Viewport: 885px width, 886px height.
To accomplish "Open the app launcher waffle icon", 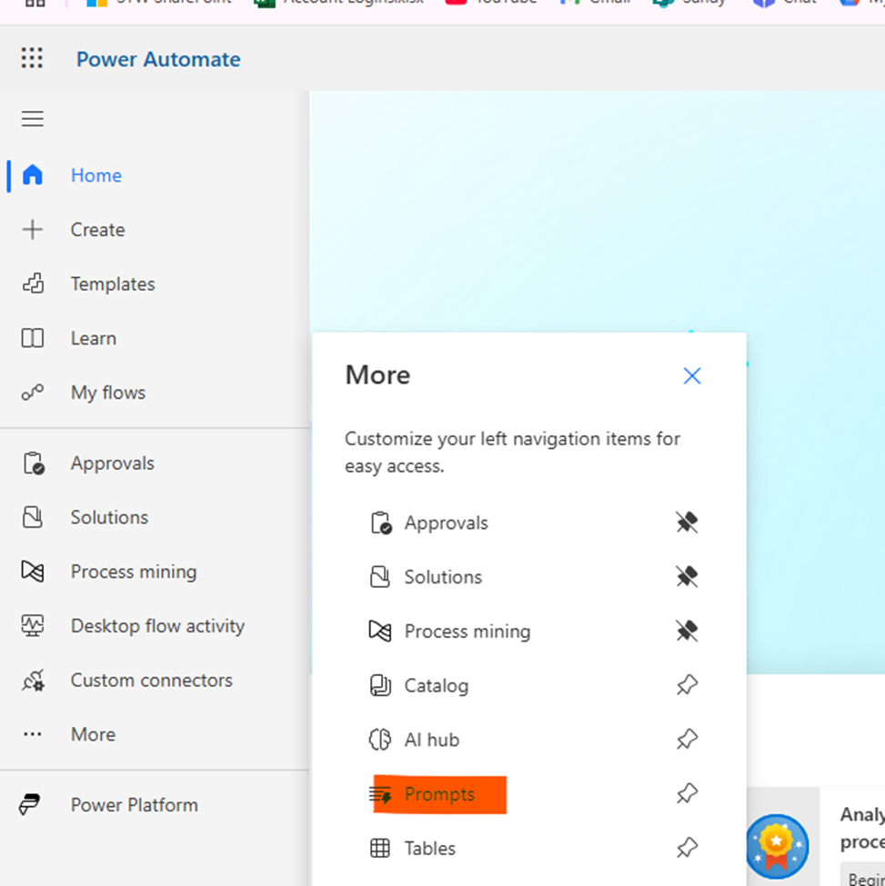I will coord(32,59).
